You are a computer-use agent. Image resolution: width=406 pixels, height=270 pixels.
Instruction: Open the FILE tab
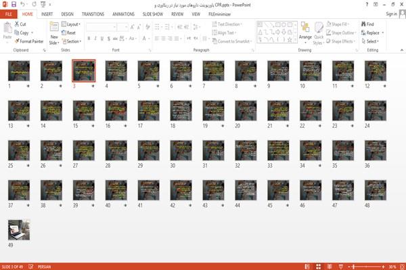9,14
